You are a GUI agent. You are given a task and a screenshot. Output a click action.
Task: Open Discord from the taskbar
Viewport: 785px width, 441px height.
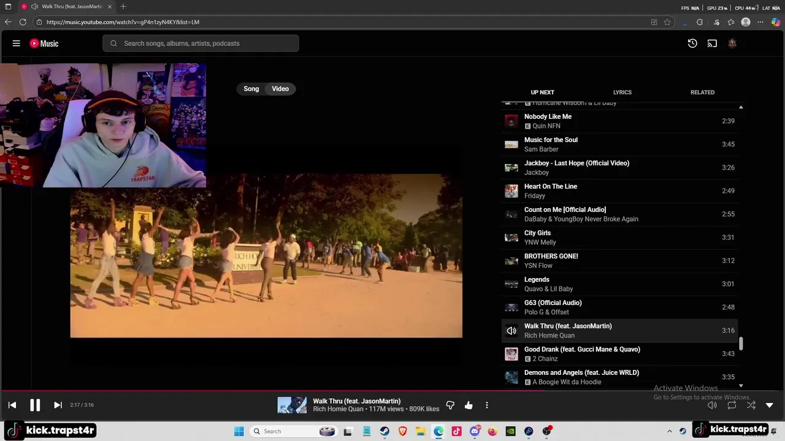[x=475, y=431]
